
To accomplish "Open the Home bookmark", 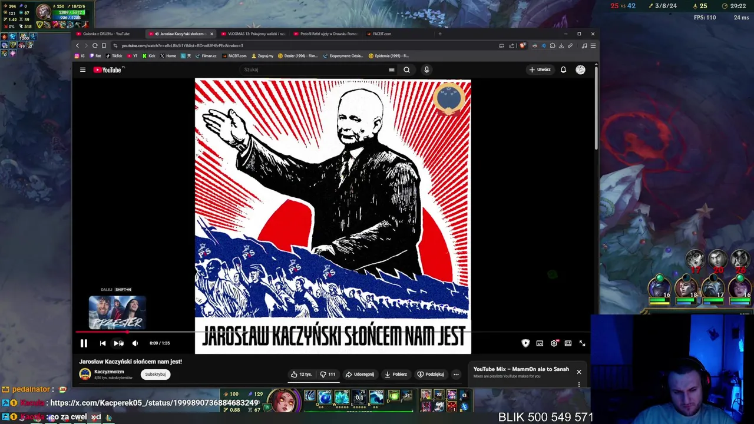I will [168, 56].
